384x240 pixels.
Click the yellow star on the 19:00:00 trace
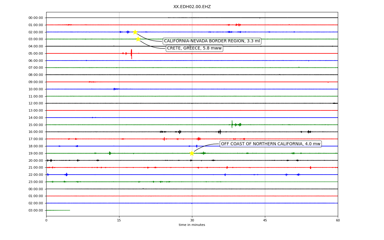pyautogui.click(x=192, y=153)
